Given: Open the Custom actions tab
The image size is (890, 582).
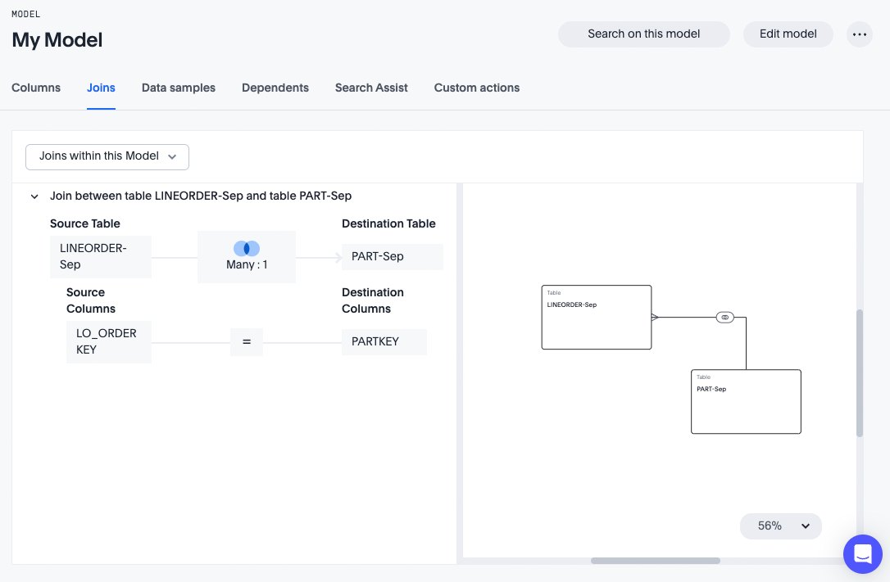Looking at the screenshot, I should (x=476, y=88).
